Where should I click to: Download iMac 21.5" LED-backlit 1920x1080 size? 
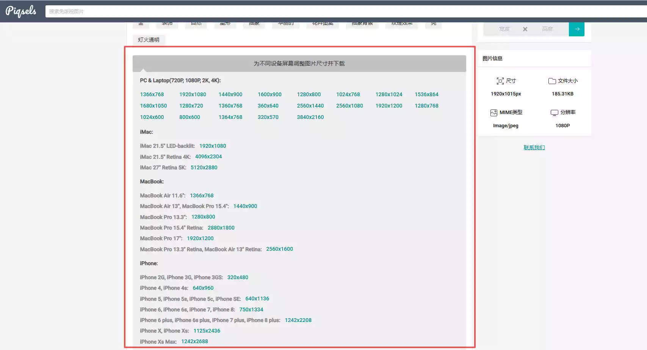click(213, 146)
